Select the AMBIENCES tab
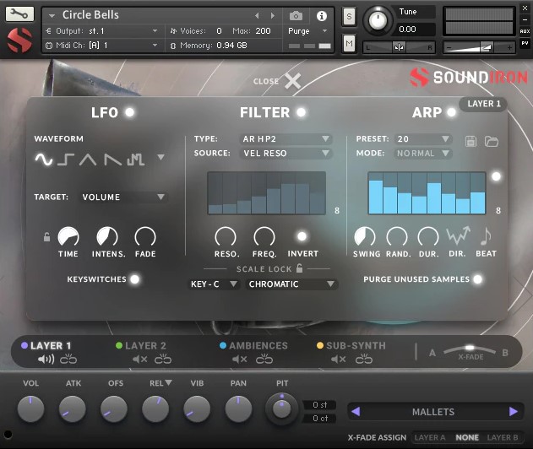 coord(258,346)
